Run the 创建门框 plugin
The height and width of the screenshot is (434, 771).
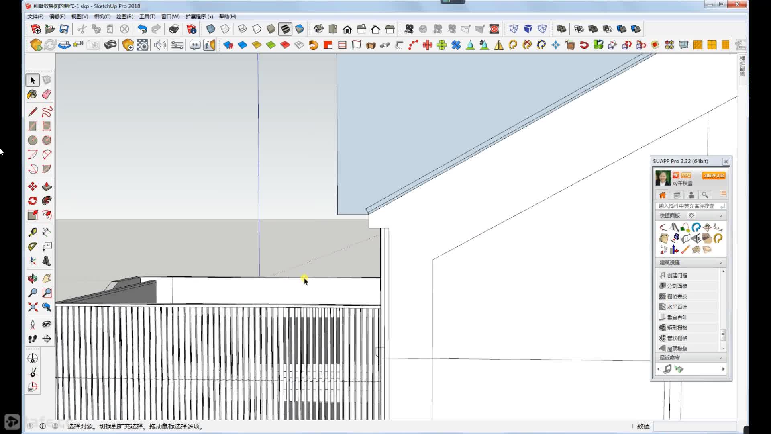coord(688,275)
